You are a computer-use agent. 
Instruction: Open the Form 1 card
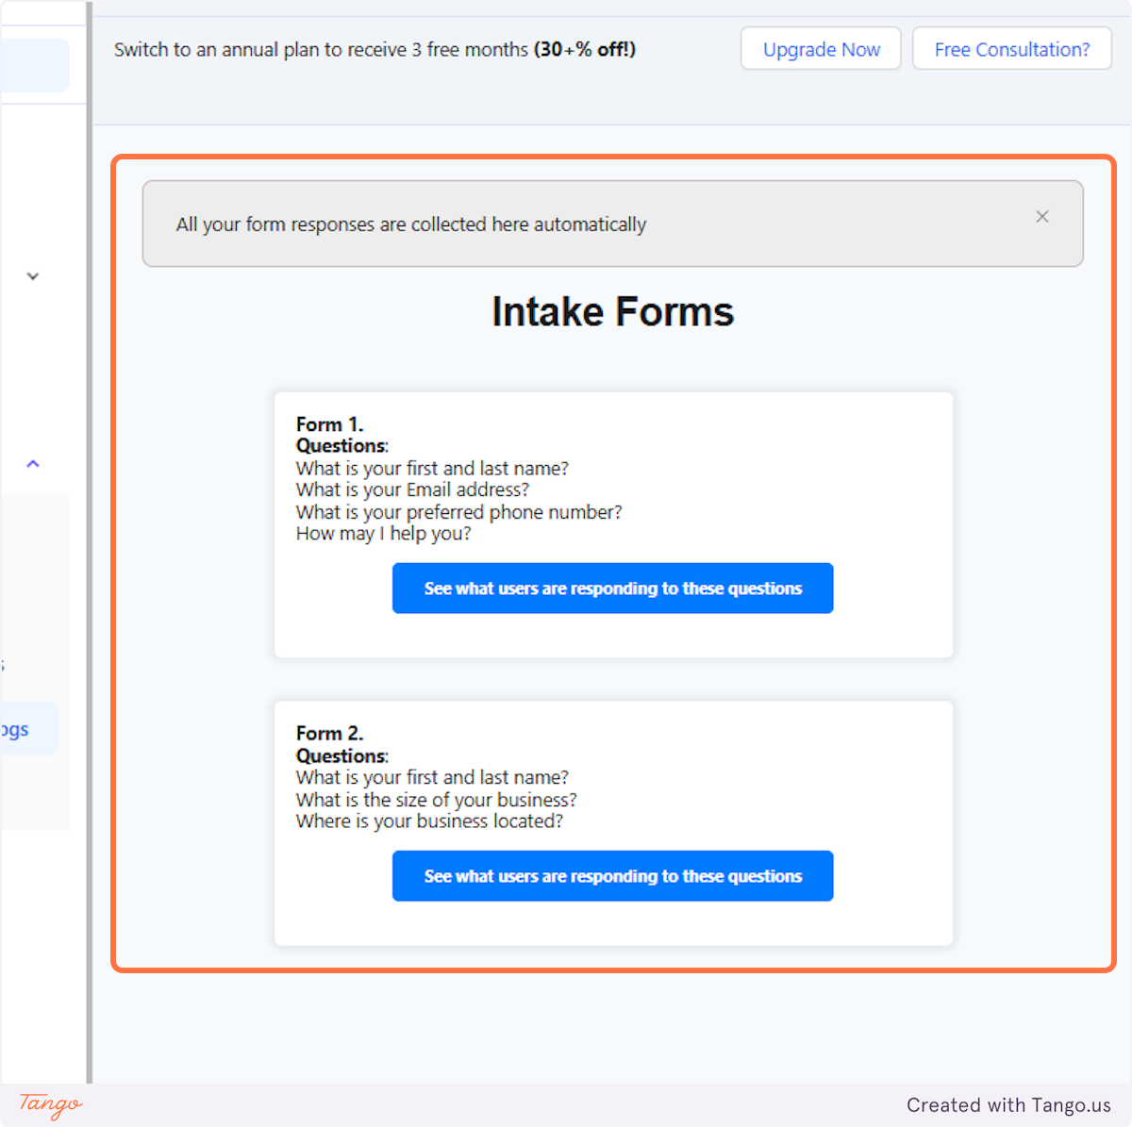click(612, 524)
